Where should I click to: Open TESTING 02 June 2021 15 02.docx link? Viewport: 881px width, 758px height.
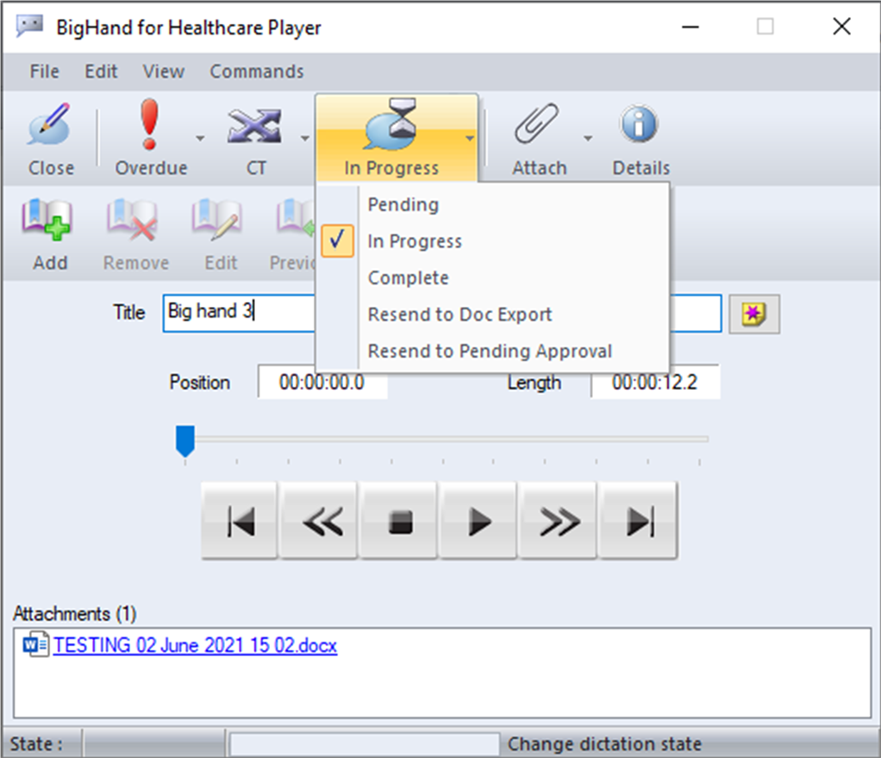(x=195, y=645)
